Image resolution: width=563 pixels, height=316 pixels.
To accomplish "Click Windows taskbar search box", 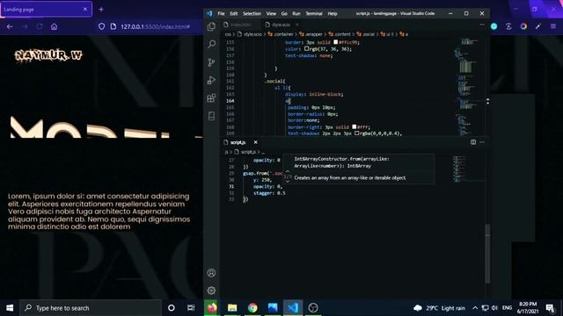I will [91, 308].
